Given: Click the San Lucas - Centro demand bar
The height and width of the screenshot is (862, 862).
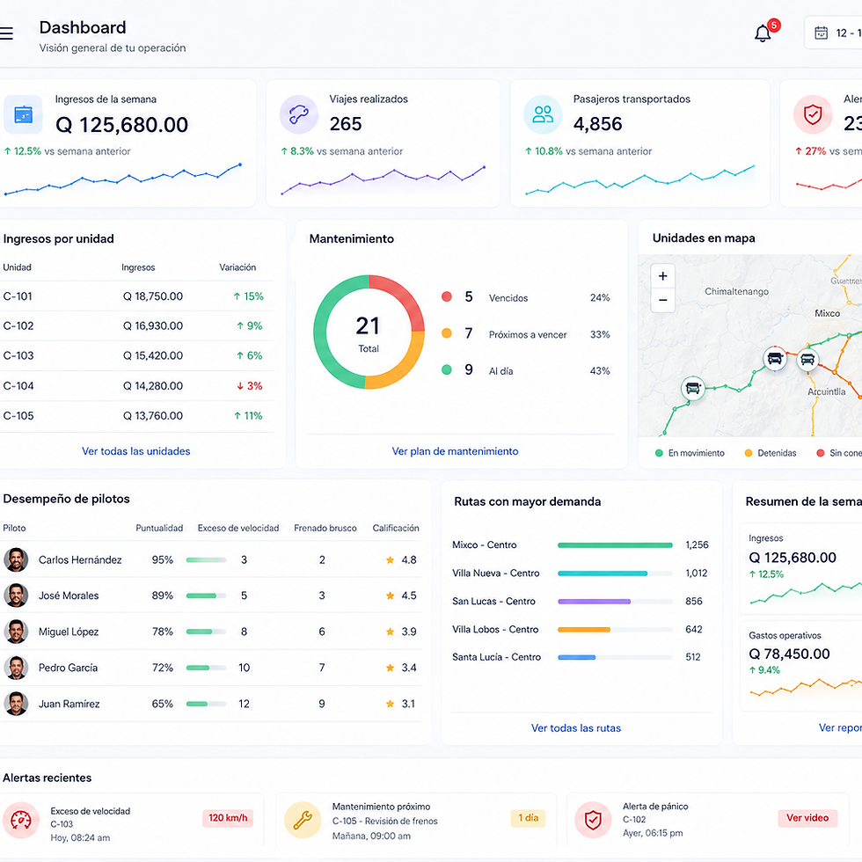Looking at the screenshot, I should [615, 602].
